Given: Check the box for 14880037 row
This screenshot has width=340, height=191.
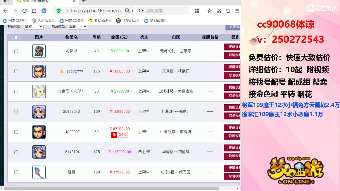Looking at the screenshot, I should [x=16, y=132].
